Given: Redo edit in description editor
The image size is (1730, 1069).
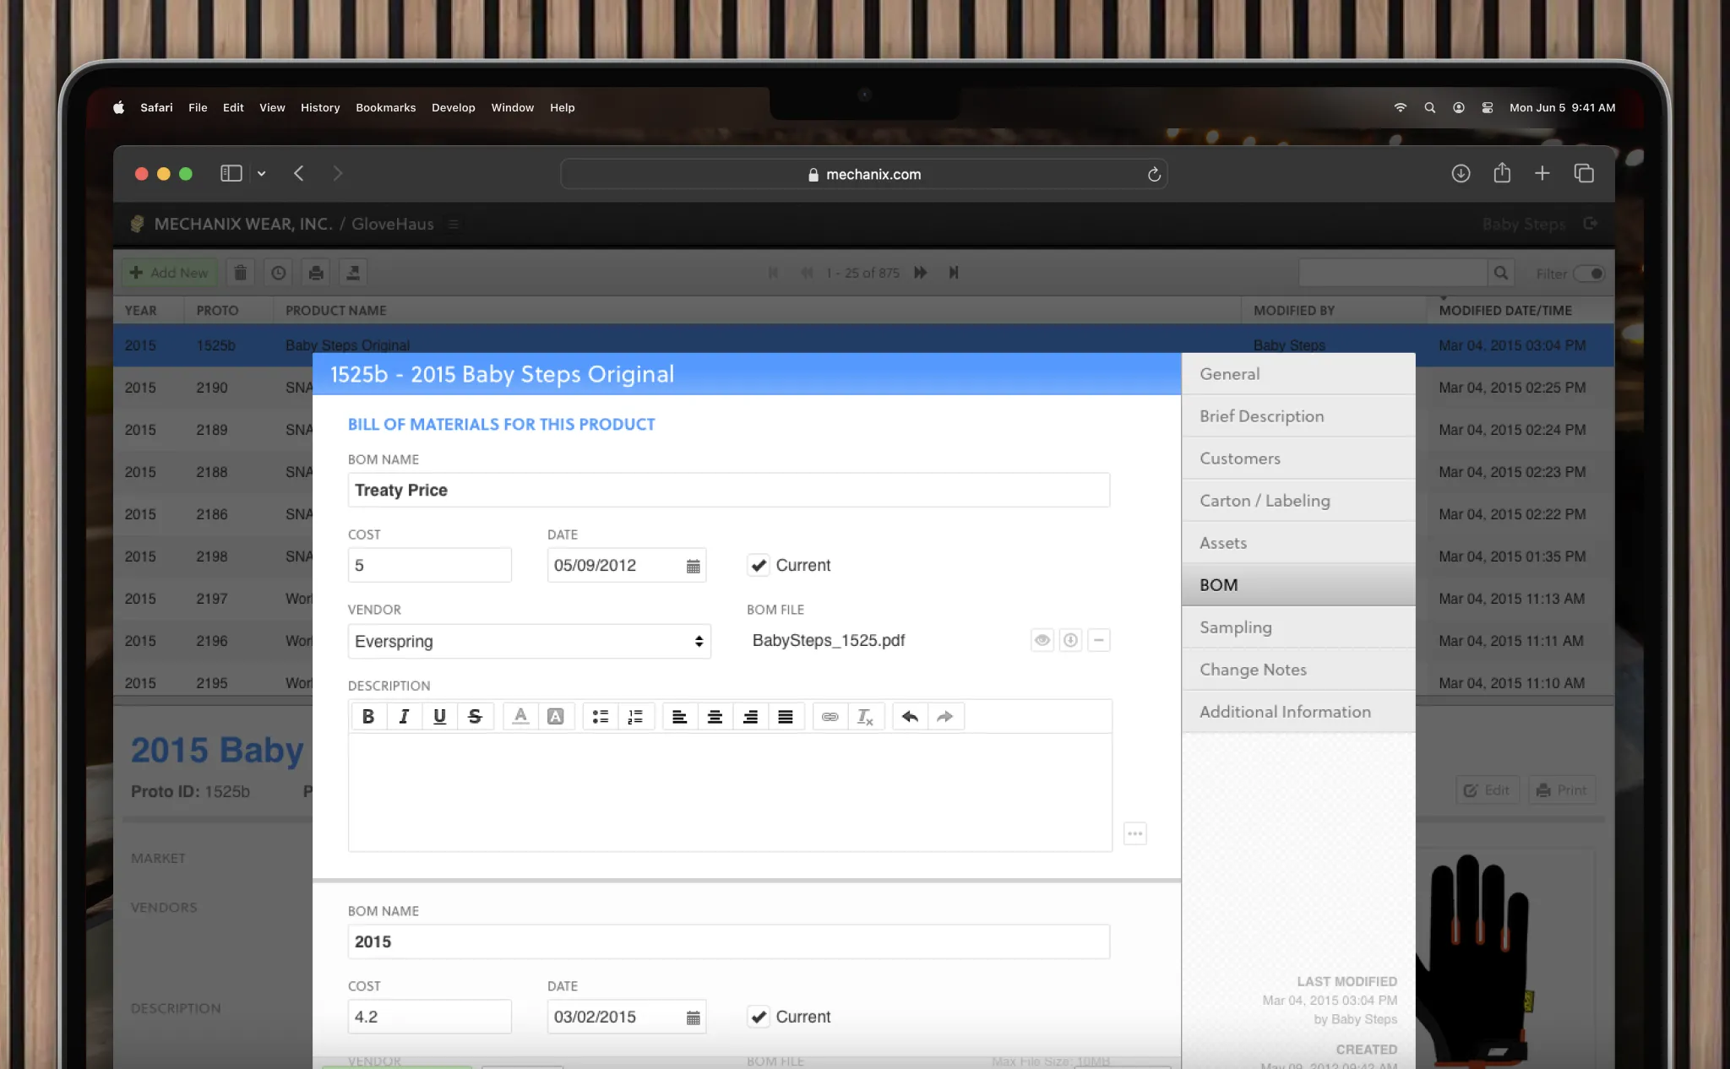Looking at the screenshot, I should [x=945, y=716].
